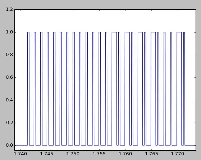This screenshot has height=160, width=201.
Task: Click the 0.6 y-axis tick label
Action: coord(9,77)
